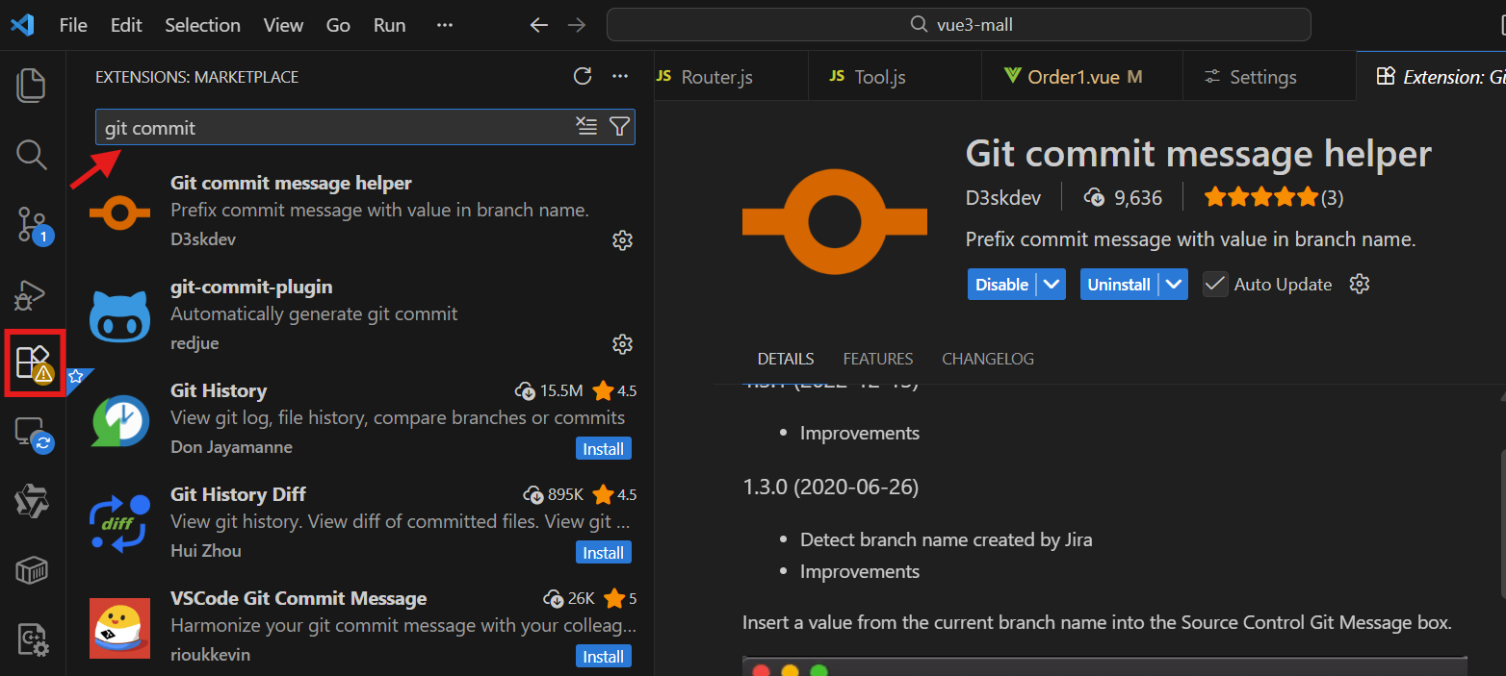Click the Disable button
The height and width of the screenshot is (676, 1506).
point(1001,285)
